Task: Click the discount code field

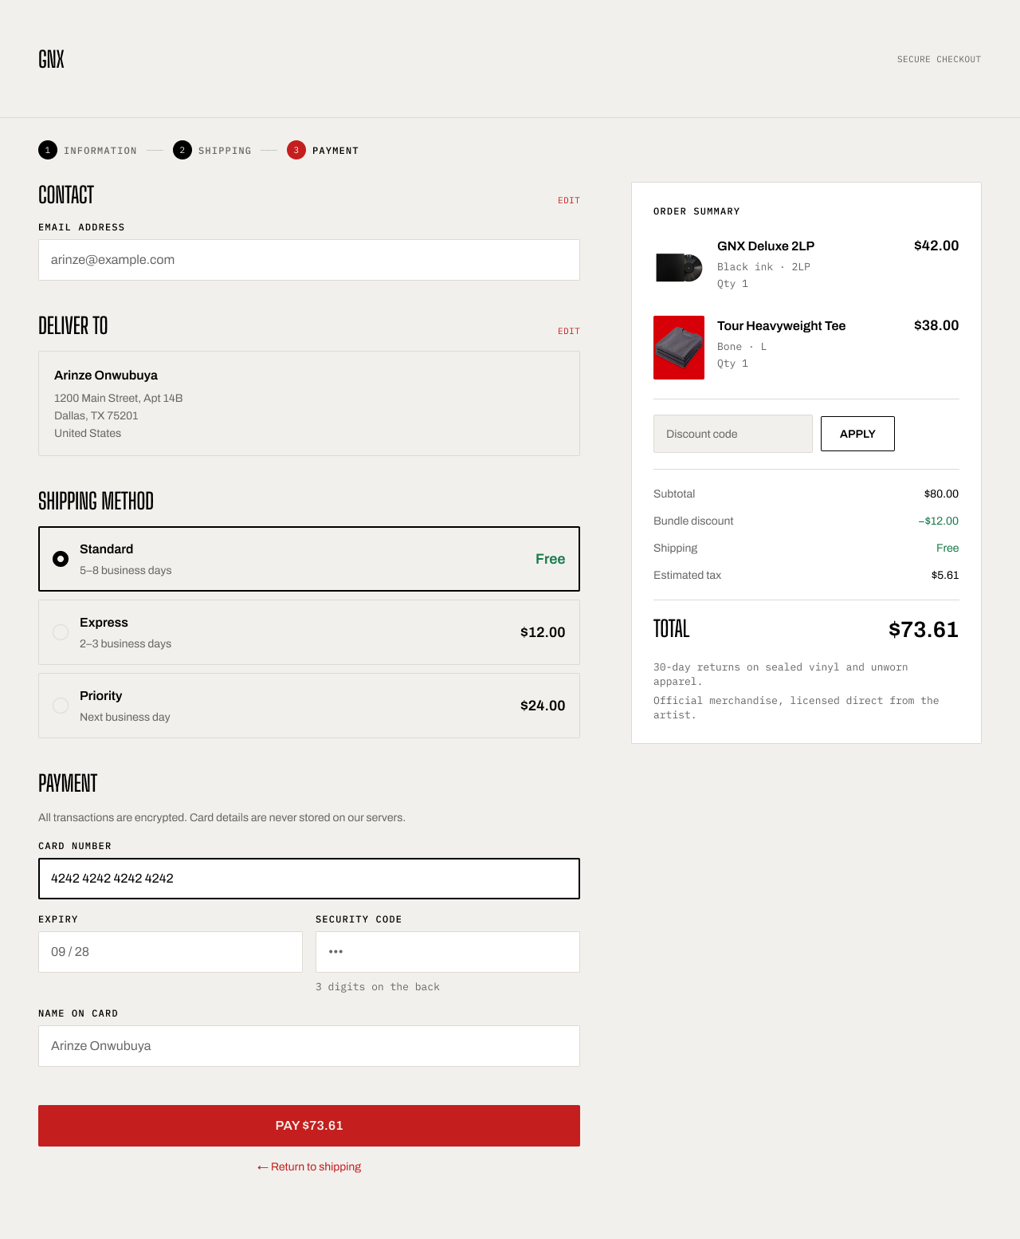Action: click(733, 434)
